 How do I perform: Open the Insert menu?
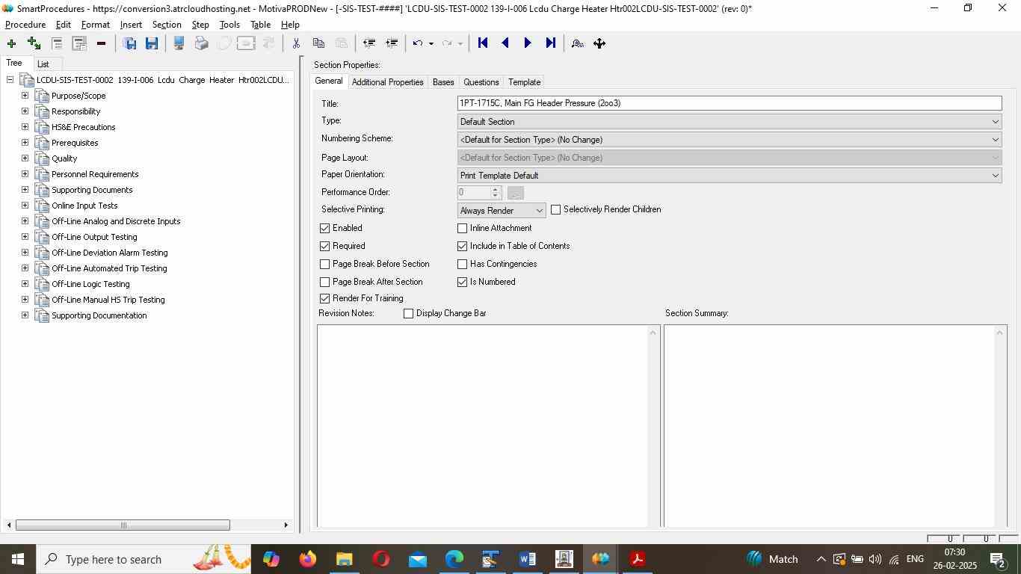pyautogui.click(x=131, y=25)
